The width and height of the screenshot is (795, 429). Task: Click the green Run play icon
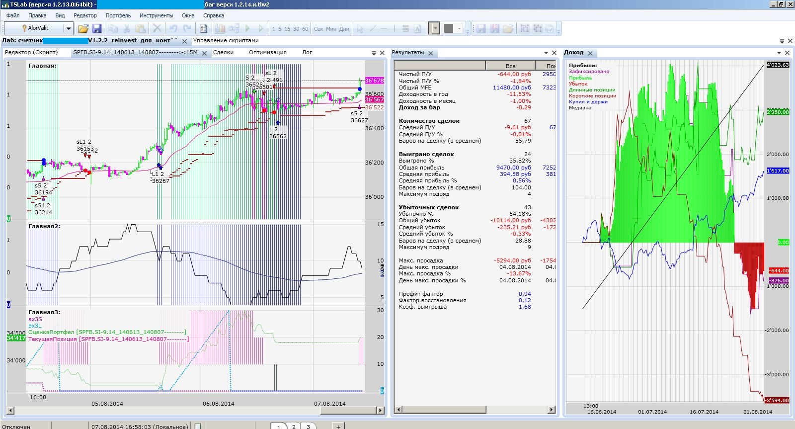pos(247,29)
